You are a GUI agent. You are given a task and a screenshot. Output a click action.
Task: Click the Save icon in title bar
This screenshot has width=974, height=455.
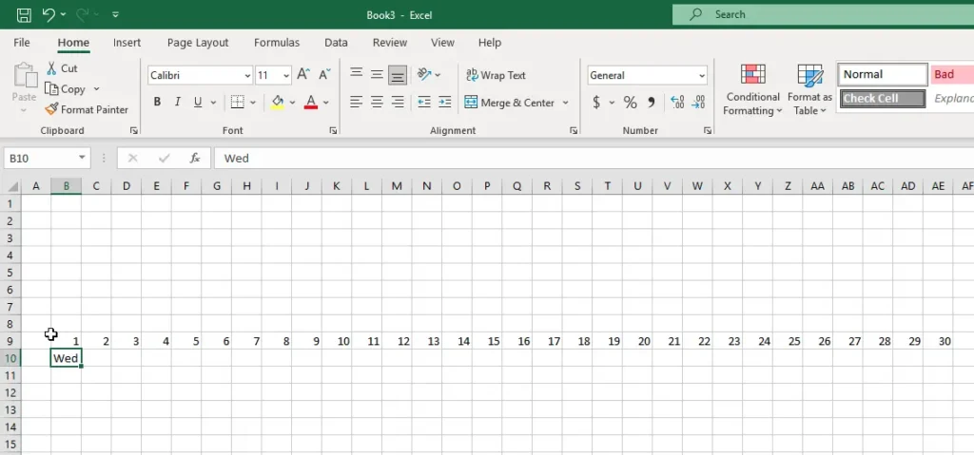click(x=24, y=14)
